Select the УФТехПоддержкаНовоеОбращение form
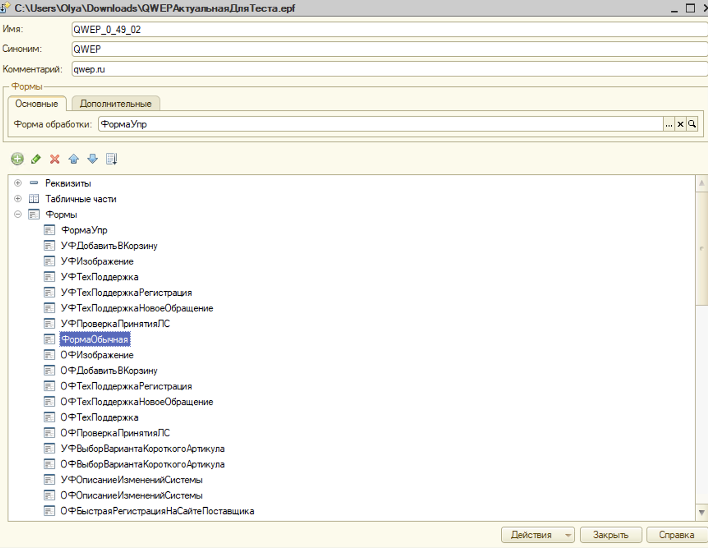 click(137, 308)
